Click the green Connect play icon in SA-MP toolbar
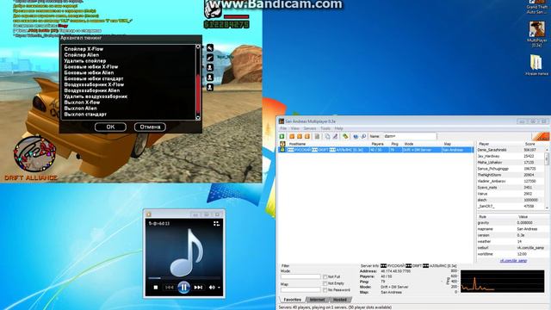The height and width of the screenshot is (310, 551). [282, 136]
